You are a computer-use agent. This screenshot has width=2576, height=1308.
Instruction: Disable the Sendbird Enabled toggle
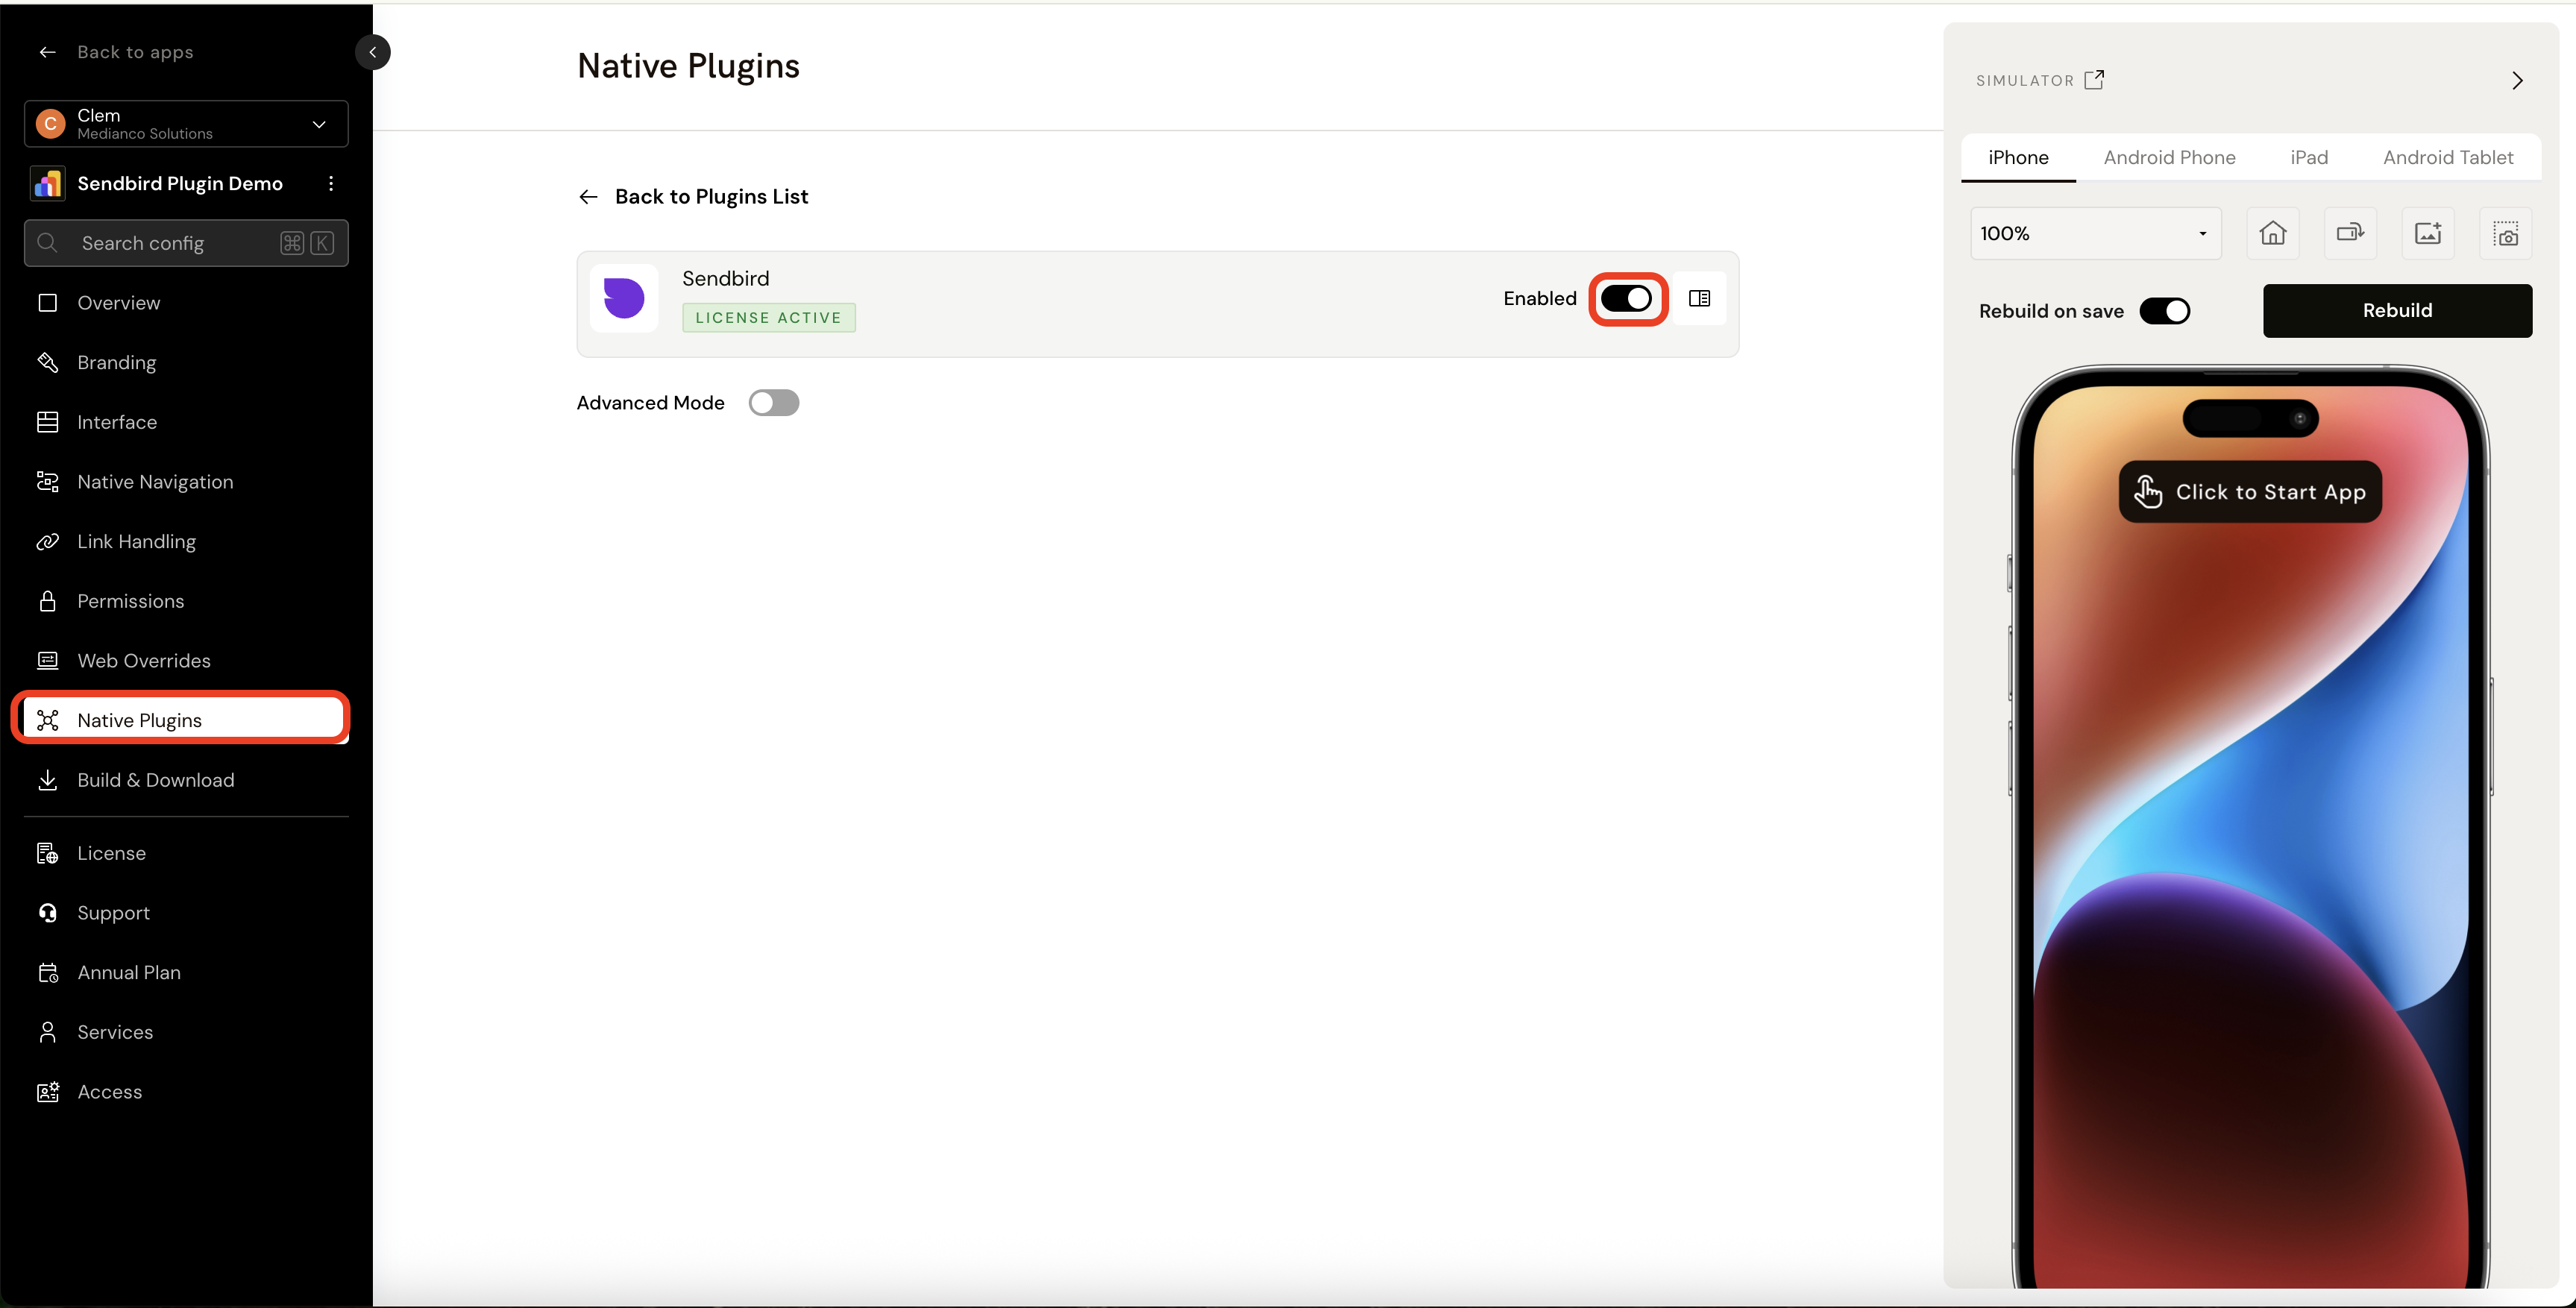click(1626, 298)
